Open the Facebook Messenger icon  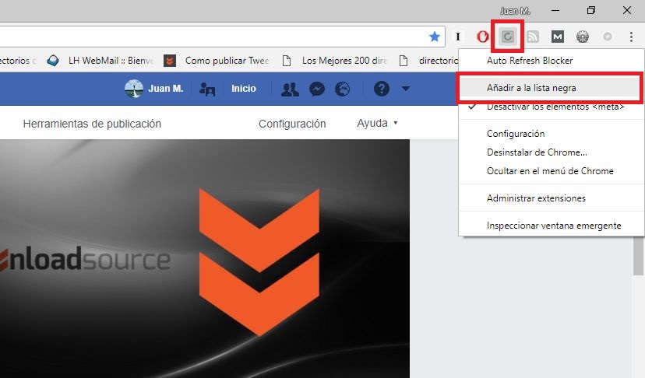pyautogui.click(x=317, y=89)
